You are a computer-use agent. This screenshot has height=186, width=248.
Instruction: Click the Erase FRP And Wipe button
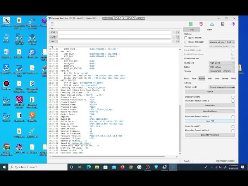pos(210,135)
